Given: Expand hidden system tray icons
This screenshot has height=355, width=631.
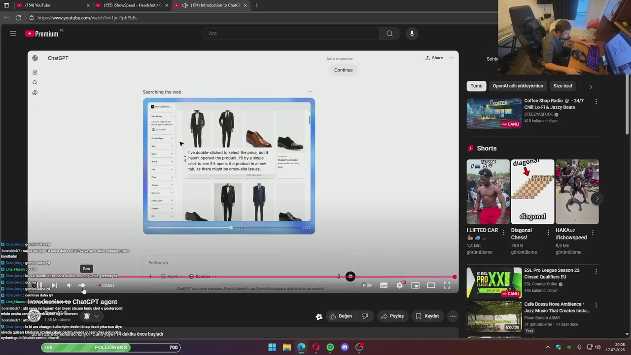Looking at the screenshot, I should click(x=548, y=347).
